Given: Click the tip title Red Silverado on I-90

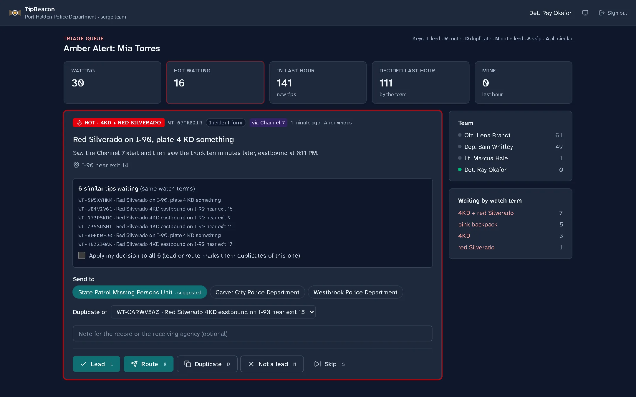Looking at the screenshot, I should [153, 139].
